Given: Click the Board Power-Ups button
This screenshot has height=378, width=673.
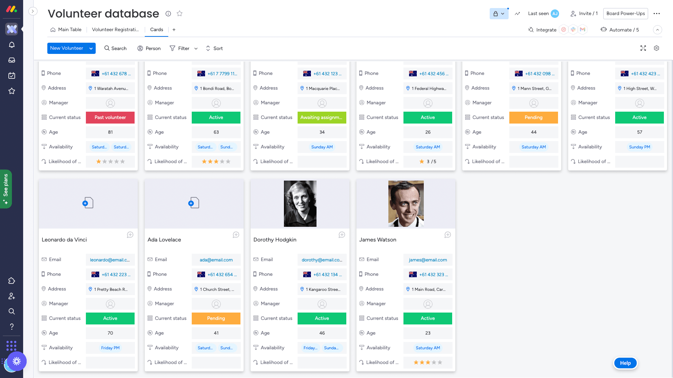Looking at the screenshot, I should click(x=625, y=14).
